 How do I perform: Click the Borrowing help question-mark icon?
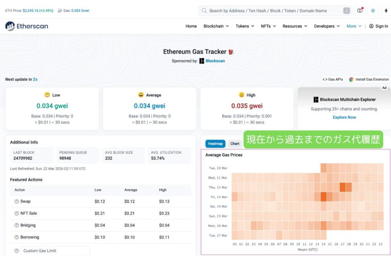(16, 237)
